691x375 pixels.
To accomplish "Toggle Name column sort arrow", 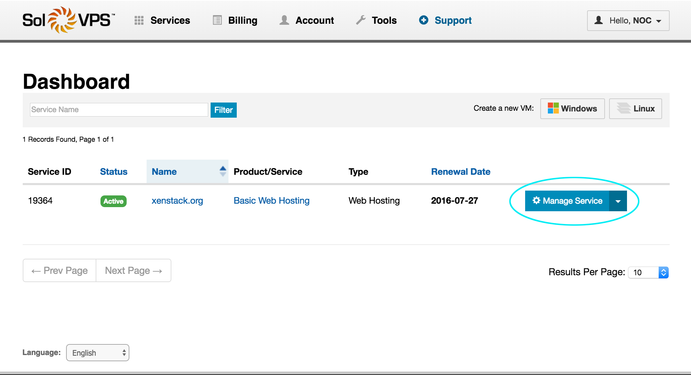I will coord(223,171).
